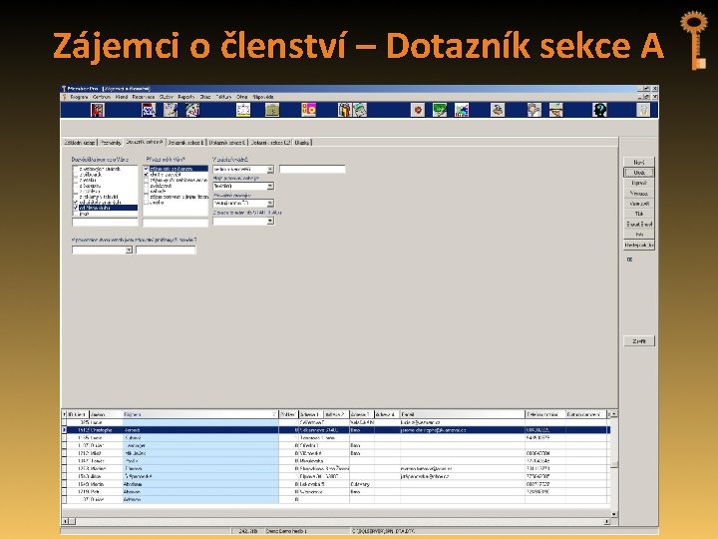Toggle 'z webových stránek' checkbox

tap(76, 169)
